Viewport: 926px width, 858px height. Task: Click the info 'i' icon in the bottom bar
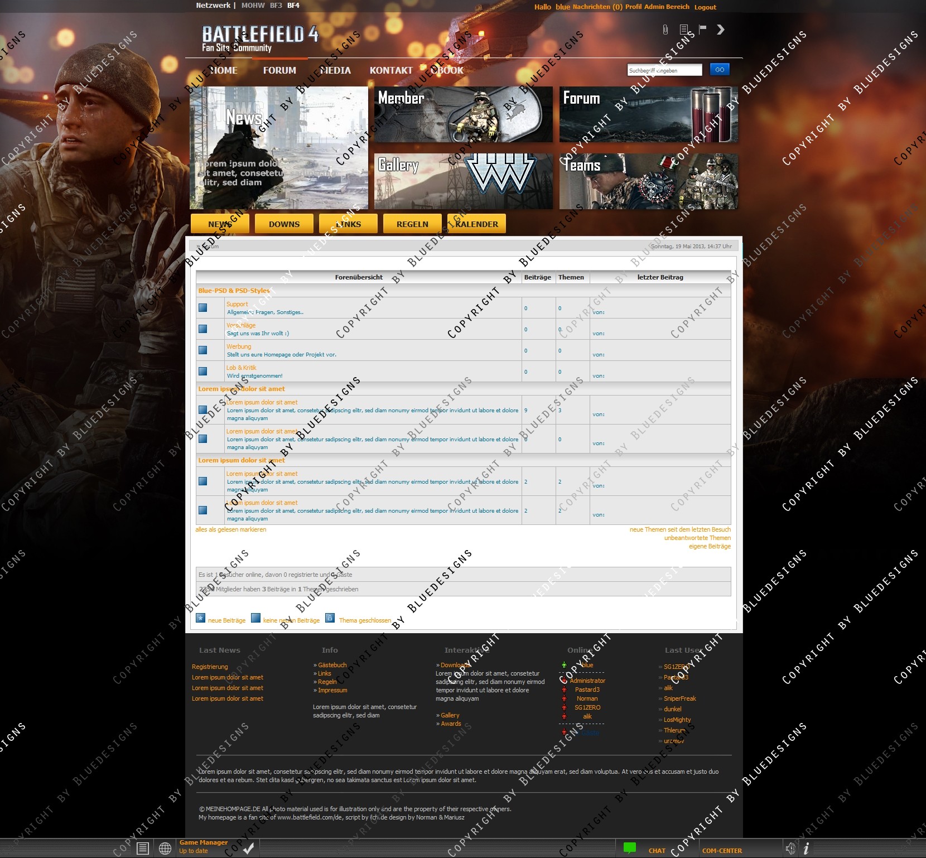pos(806,849)
